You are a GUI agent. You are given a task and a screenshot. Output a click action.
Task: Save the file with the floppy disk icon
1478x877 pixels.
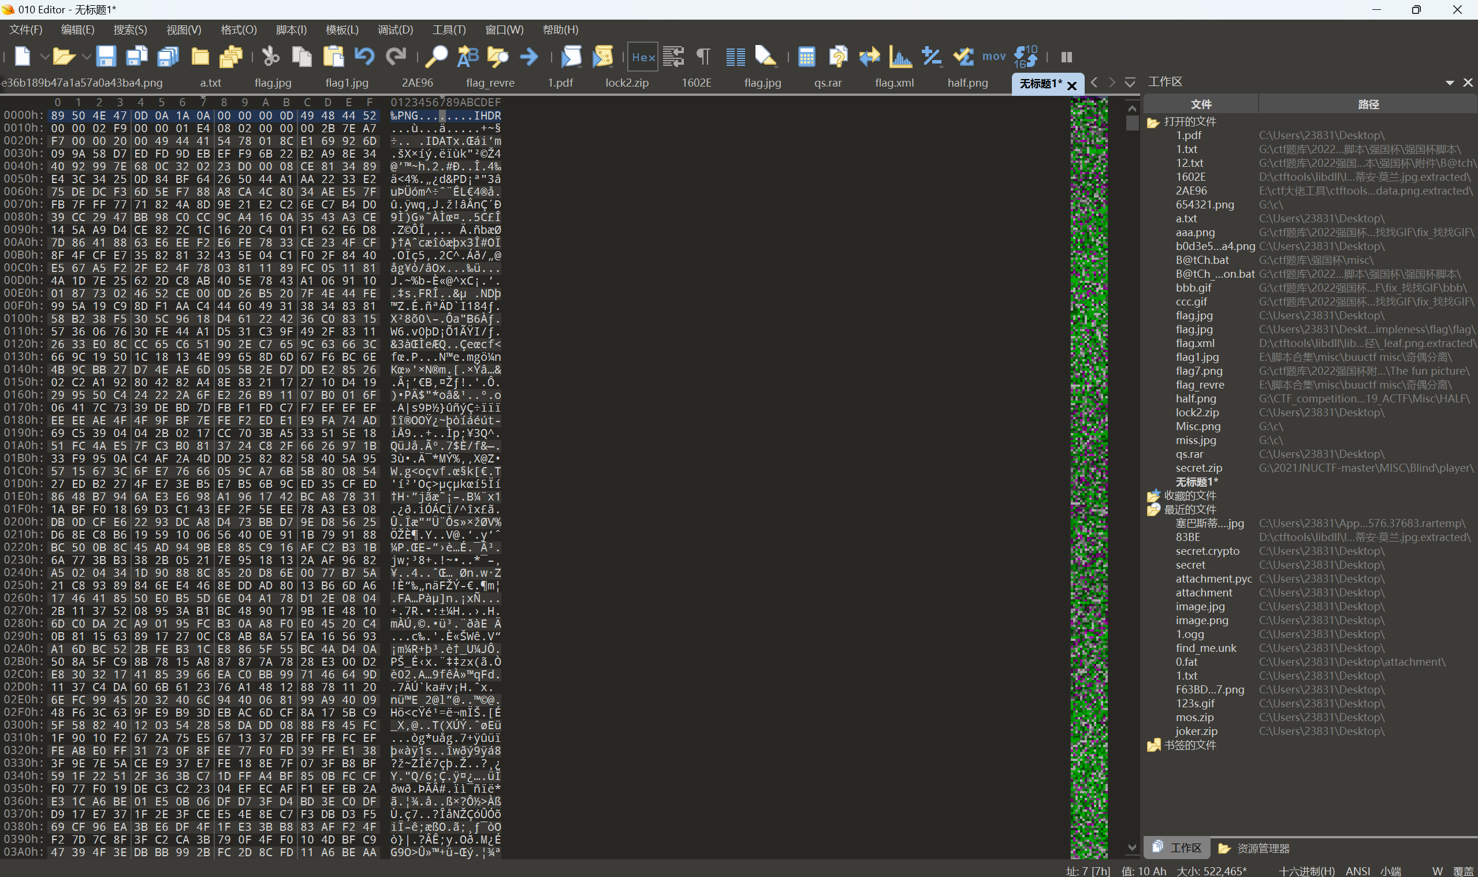[x=106, y=57]
